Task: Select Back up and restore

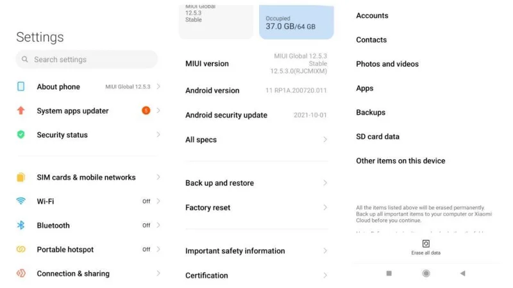Action: pos(256,183)
